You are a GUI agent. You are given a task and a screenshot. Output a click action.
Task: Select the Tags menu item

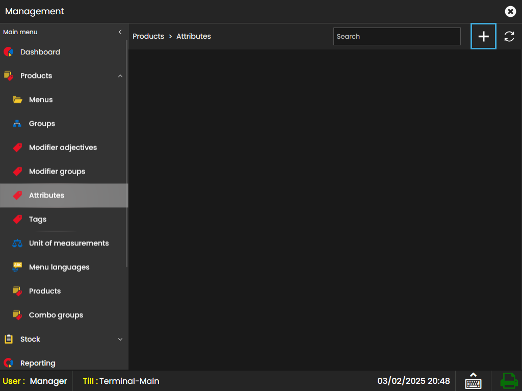pyautogui.click(x=38, y=219)
